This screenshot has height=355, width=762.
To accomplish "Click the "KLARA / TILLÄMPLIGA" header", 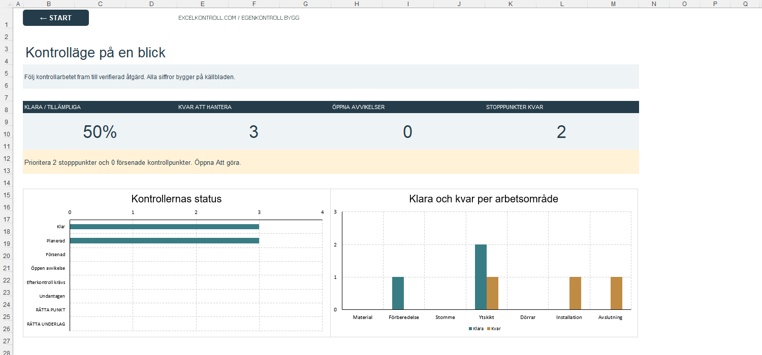I will pos(52,107).
